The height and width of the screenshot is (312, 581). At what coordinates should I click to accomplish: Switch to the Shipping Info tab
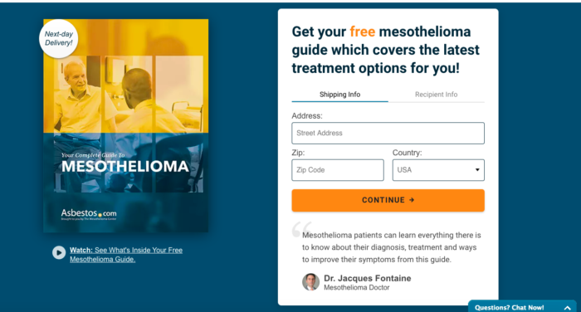(x=339, y=95)
